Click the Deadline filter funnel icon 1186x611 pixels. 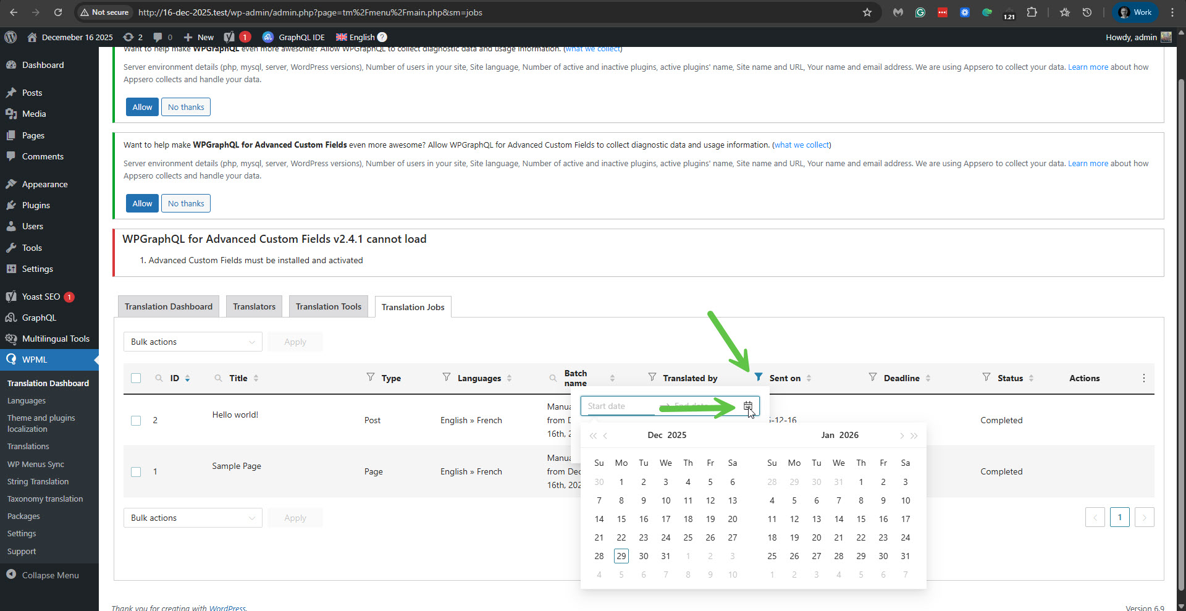tap(872, 377)
